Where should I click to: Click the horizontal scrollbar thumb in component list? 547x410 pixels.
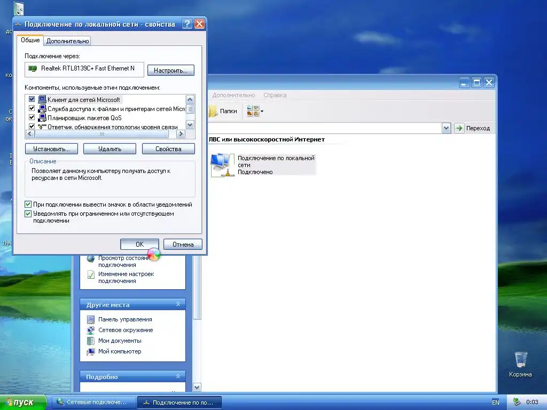101,134
